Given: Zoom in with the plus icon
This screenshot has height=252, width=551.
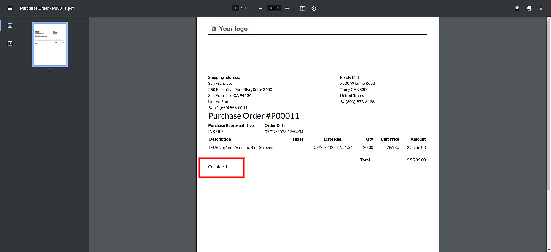Looking at the screenshot, I should [x=287, y=8].
